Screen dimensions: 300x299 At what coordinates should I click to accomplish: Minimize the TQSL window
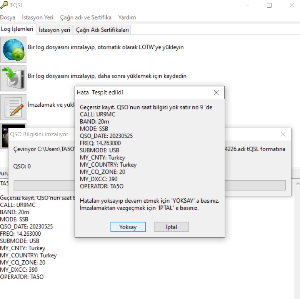click(247, 5)
